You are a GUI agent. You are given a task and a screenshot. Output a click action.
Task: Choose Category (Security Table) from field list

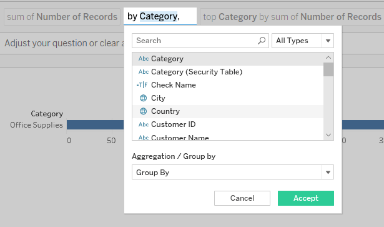228,72
